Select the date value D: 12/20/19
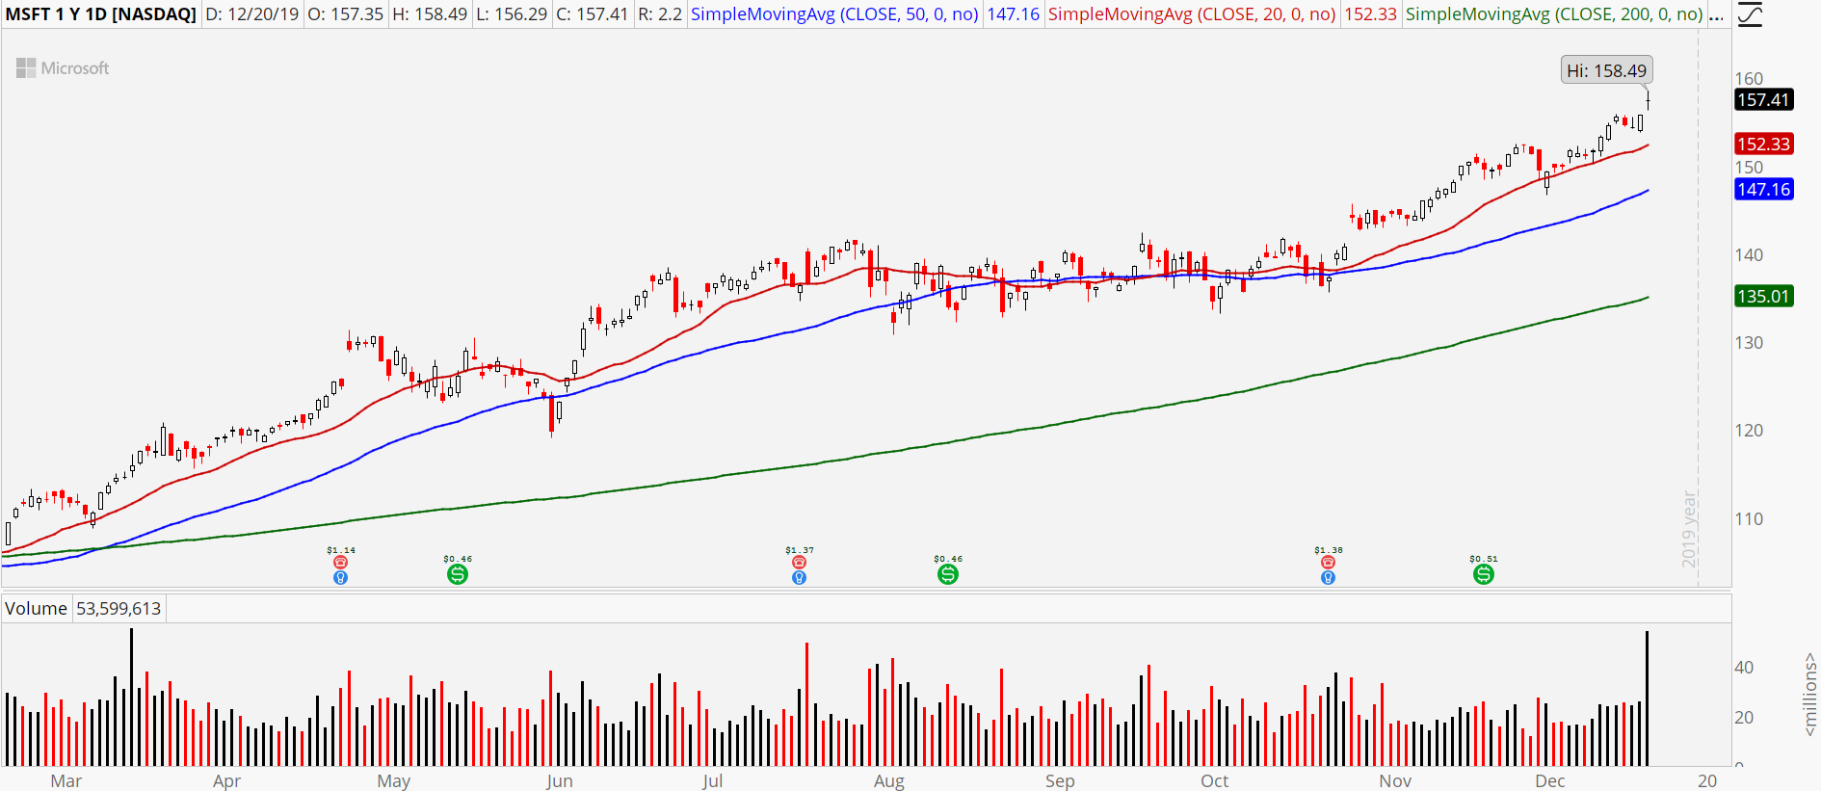1821x791 pixels. tap(252, 14)
